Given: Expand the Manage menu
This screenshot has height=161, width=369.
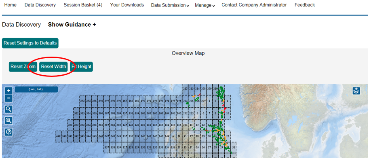Looking at the screenshot, I should click(x=205, y=5).
